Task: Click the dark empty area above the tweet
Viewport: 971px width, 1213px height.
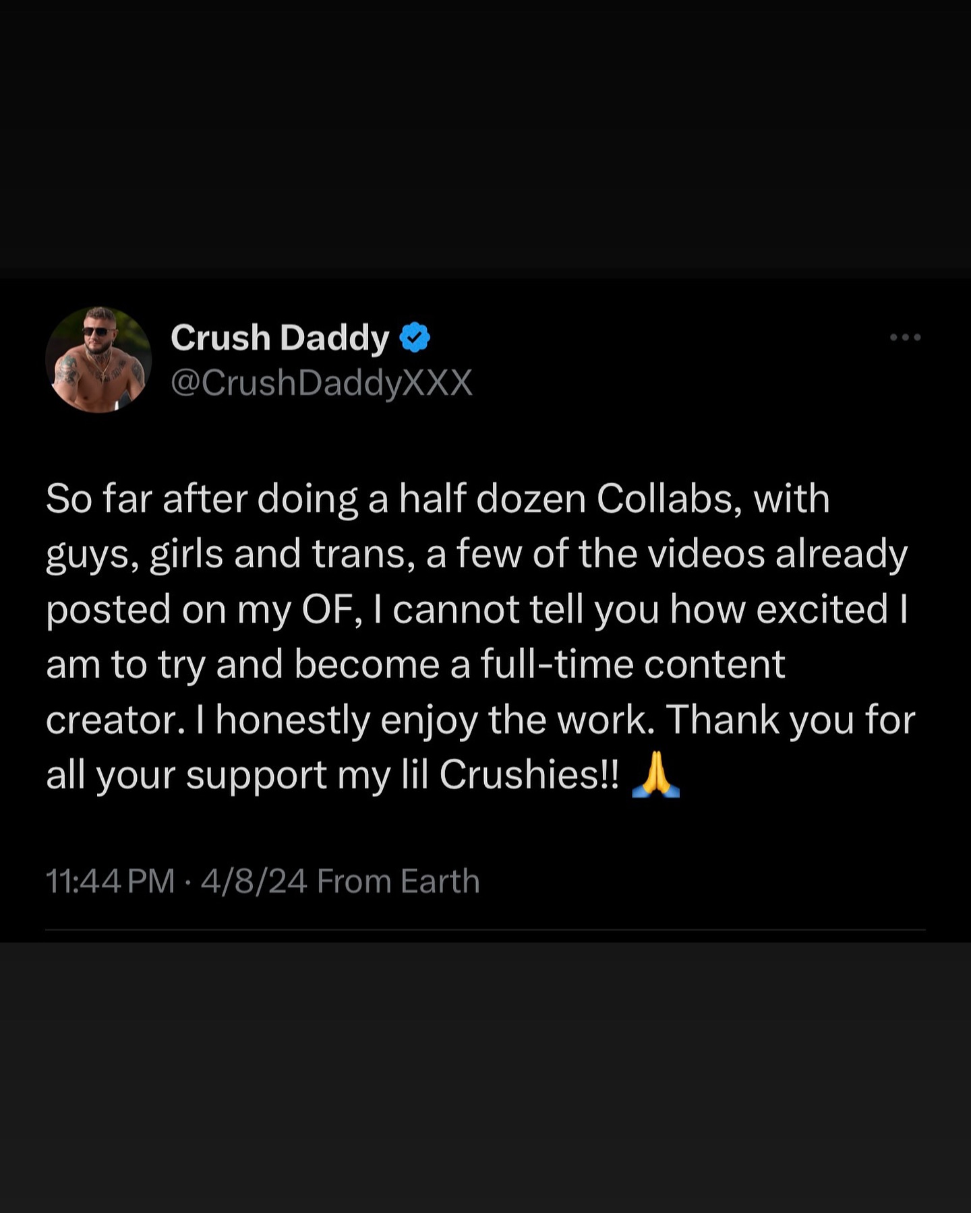Action: [x=486, y=135]
